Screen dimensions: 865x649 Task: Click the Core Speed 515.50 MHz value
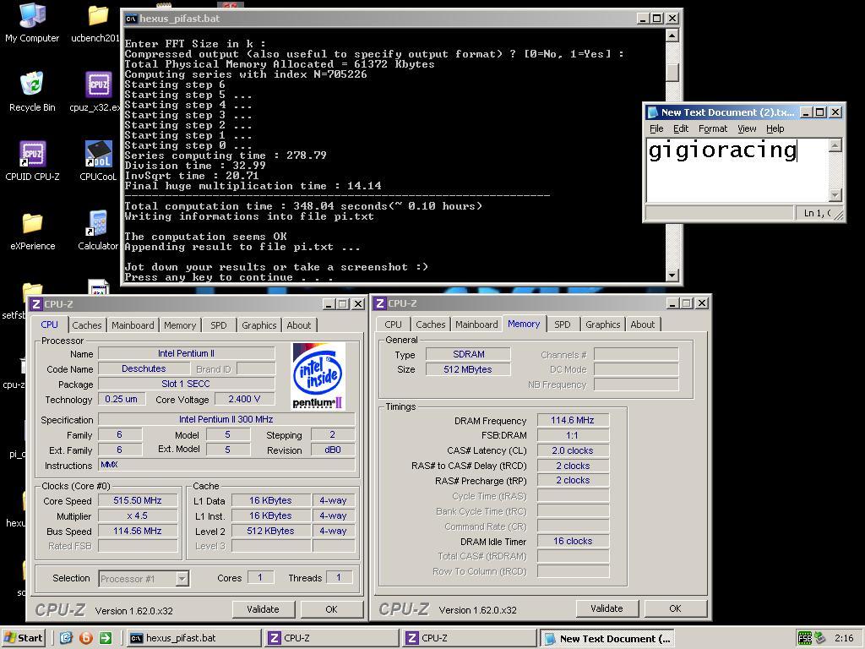point(138,500)
